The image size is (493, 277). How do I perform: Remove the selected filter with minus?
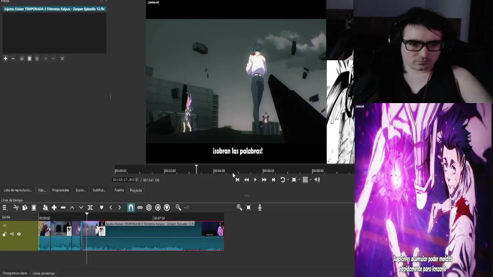tap(13, 58)
